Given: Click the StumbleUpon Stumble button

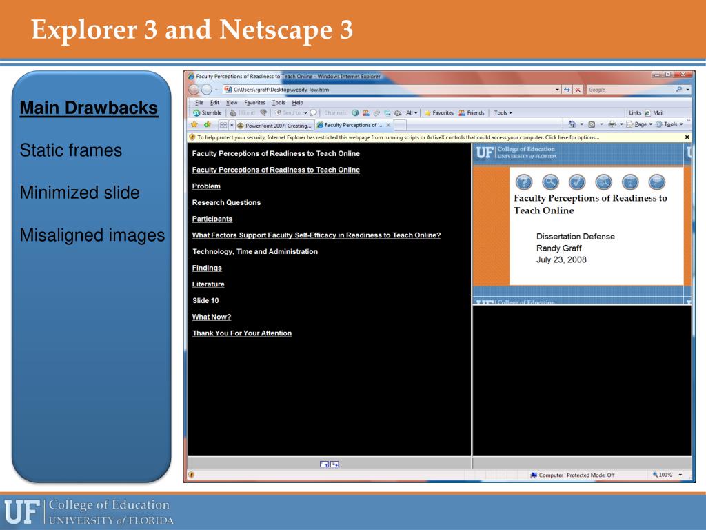Looking at the screenshot, I should (207, 112).
